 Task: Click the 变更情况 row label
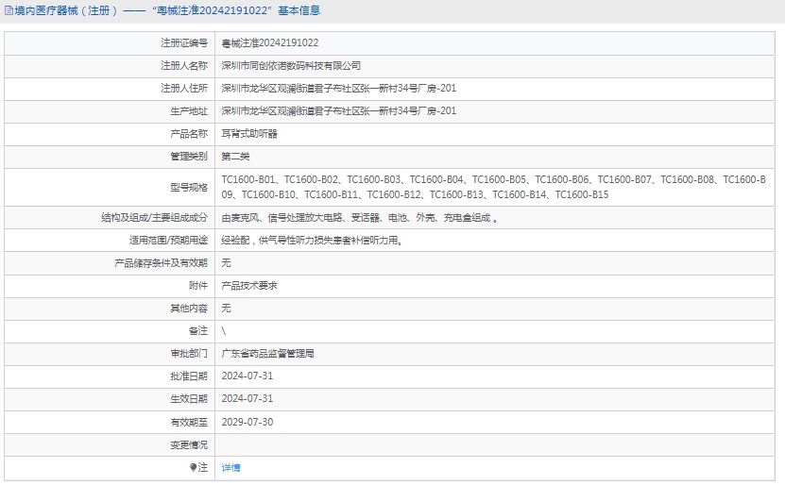coord(188,444)
